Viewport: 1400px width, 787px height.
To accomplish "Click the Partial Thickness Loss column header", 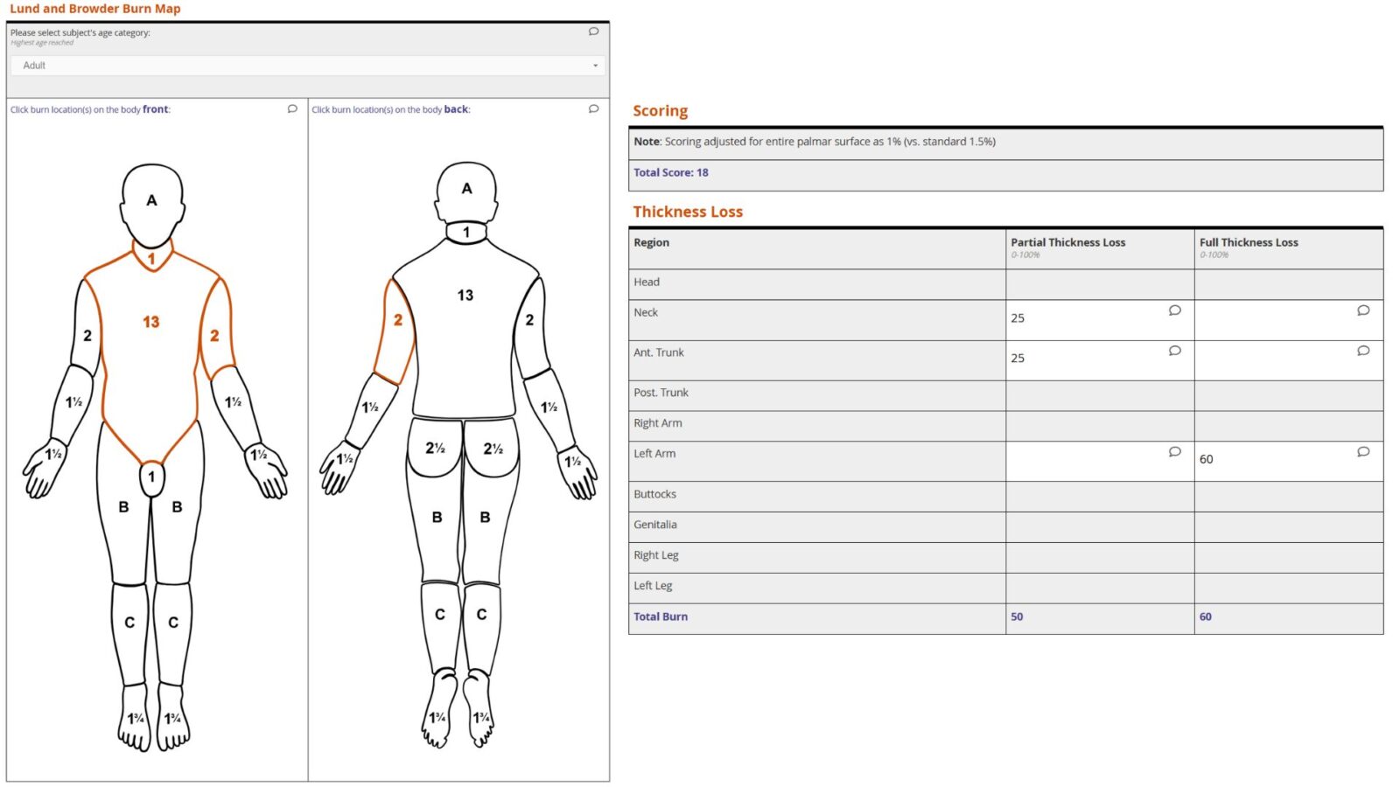I will 1068,243.
